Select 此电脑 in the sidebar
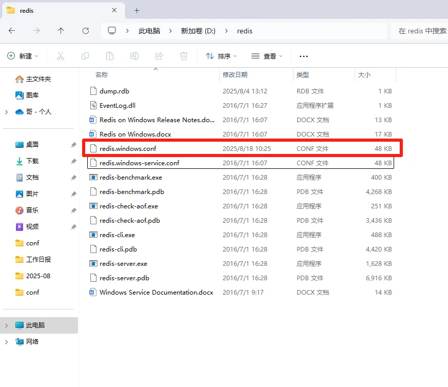This screenshot has width=448, height=387. tap(39, 325)
